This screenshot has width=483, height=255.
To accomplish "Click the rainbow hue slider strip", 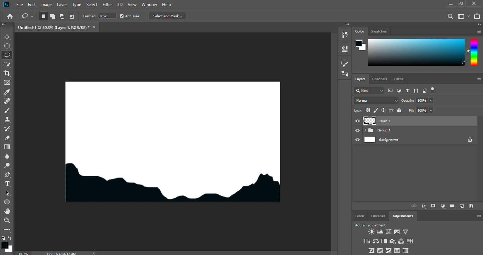I will (x=474, y=52).
